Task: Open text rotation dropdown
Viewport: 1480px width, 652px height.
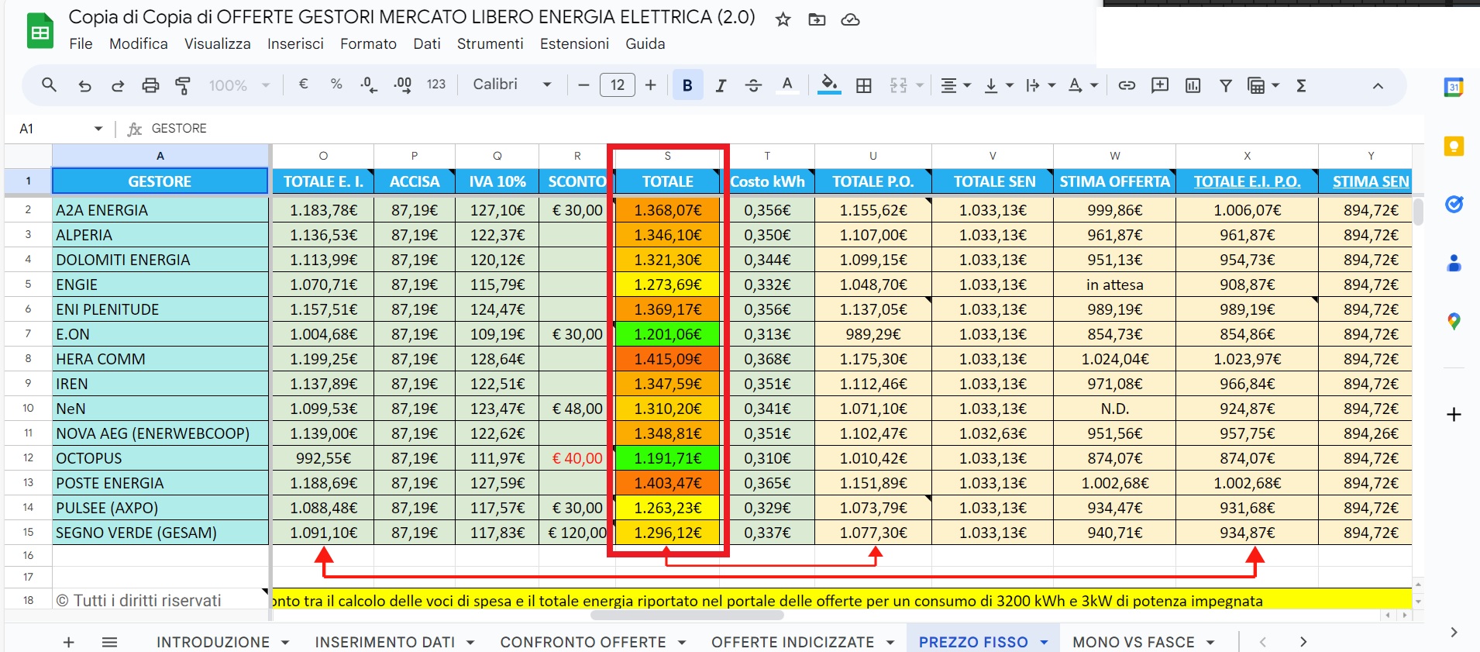Action: [1082, 85]
